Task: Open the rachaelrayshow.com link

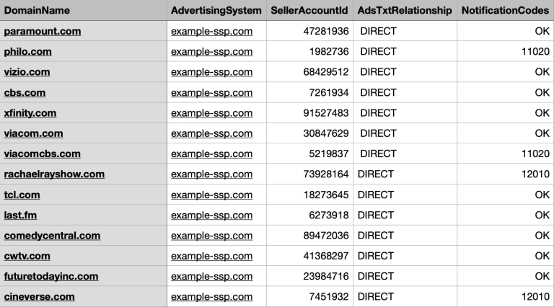Action: [x=54, y=174]
